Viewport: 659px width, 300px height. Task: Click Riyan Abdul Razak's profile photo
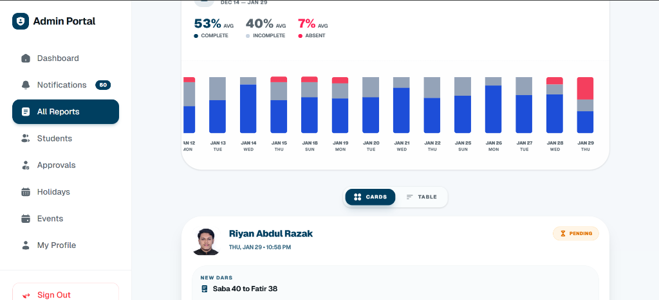click(206, 242)
